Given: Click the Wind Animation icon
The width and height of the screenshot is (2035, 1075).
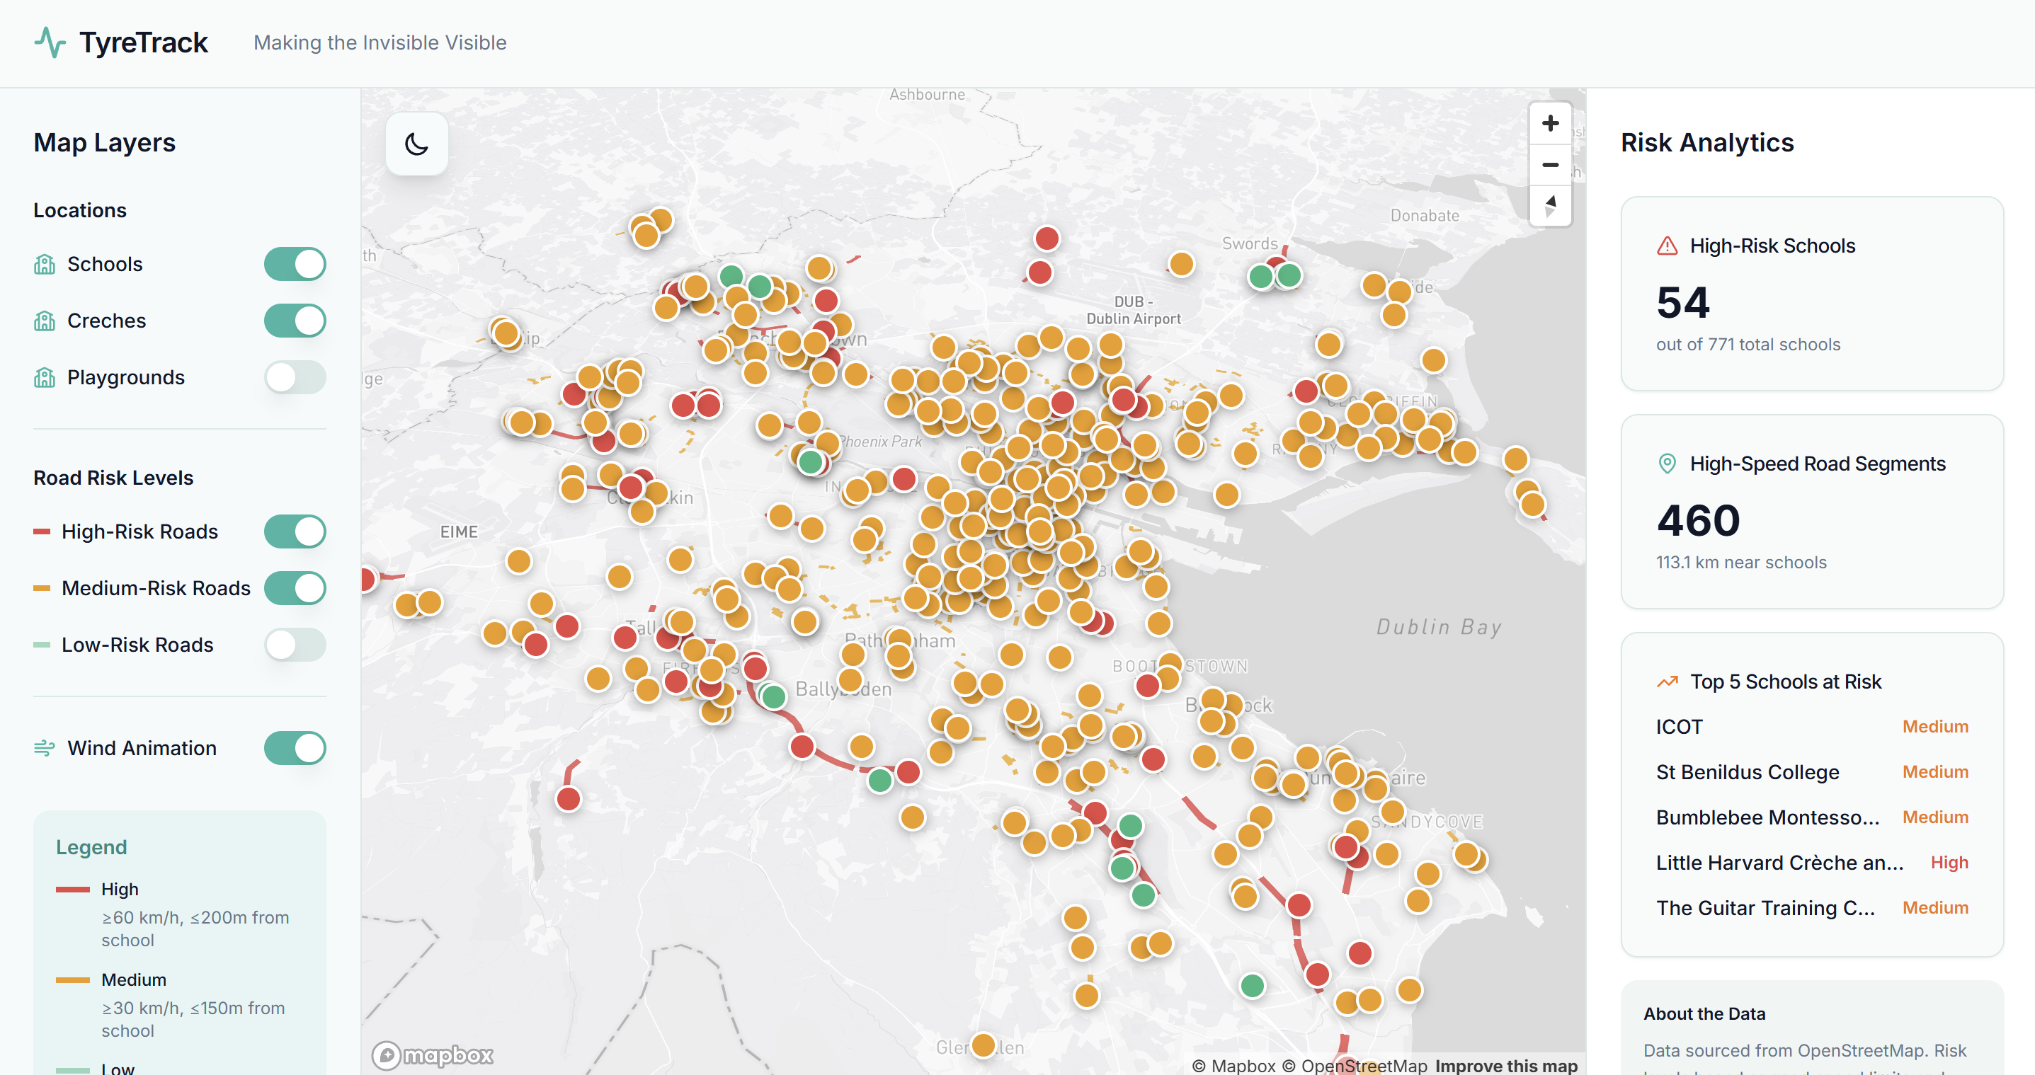Looking at the screenshot, I should (x=44, y=748).
